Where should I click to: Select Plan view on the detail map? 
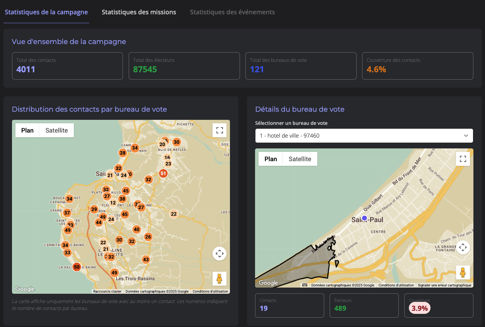271,158
